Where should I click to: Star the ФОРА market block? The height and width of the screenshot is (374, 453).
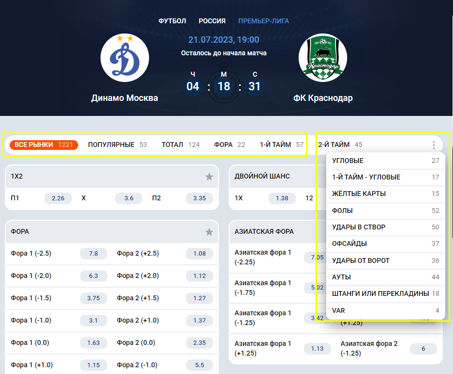click(209, 232)
